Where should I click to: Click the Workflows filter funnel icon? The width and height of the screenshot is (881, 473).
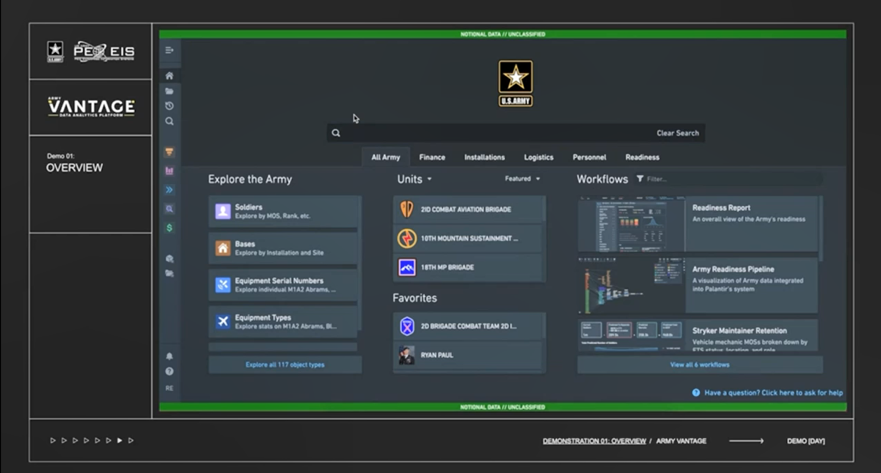click(x=640, y=179)
